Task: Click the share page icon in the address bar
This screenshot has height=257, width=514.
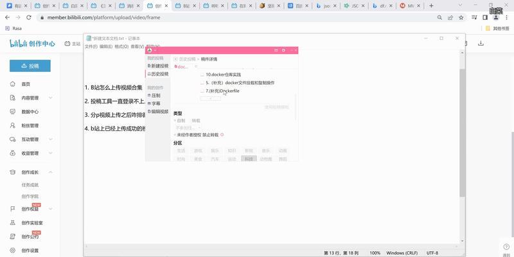Action: click(x=450, y=17)
